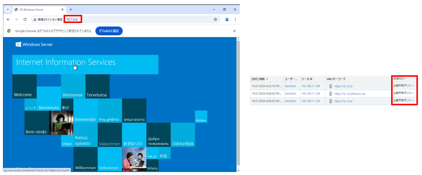Click the Hoş geldiniz tile
The image size is (422, 175).
(110, 110)
